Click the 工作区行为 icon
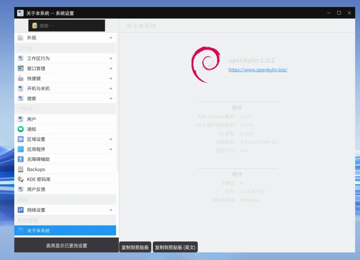Viewport: 360px width, 260px height. click(x=21, y=58)
